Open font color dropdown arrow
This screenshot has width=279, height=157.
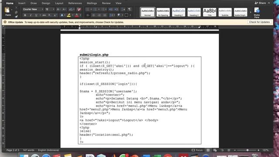tap(80, 15)
